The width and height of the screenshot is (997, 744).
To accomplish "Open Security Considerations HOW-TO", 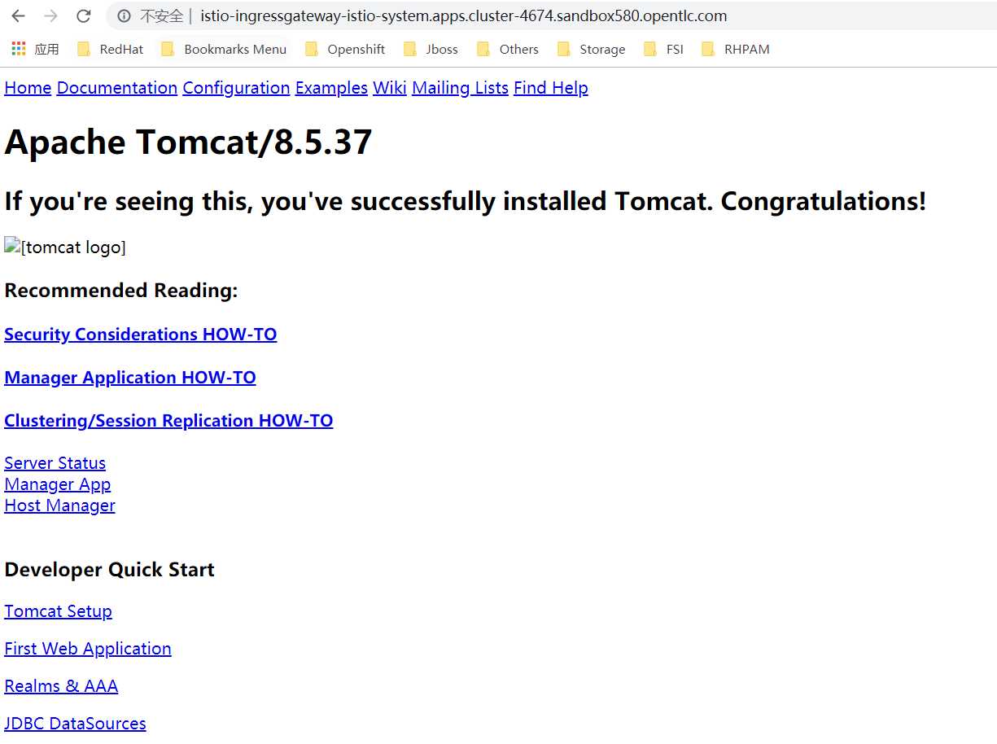I will 141,335.
